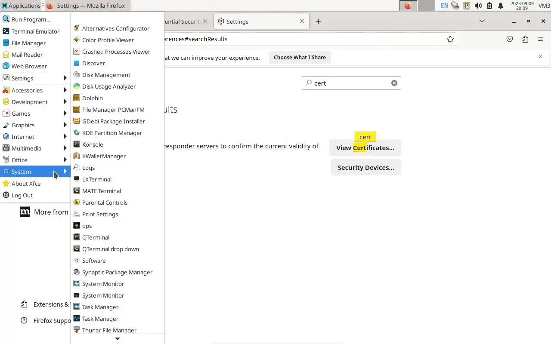Image resolution: width=551 pixels, height=344 pixels.
Task: Open the list all tabs dropdown
Action: tap(482, 21)
